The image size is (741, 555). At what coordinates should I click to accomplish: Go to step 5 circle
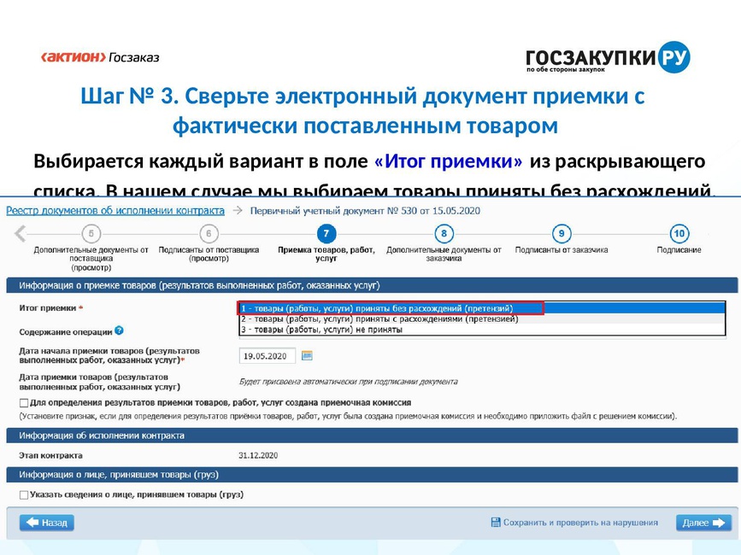click(x=91, y=233)
